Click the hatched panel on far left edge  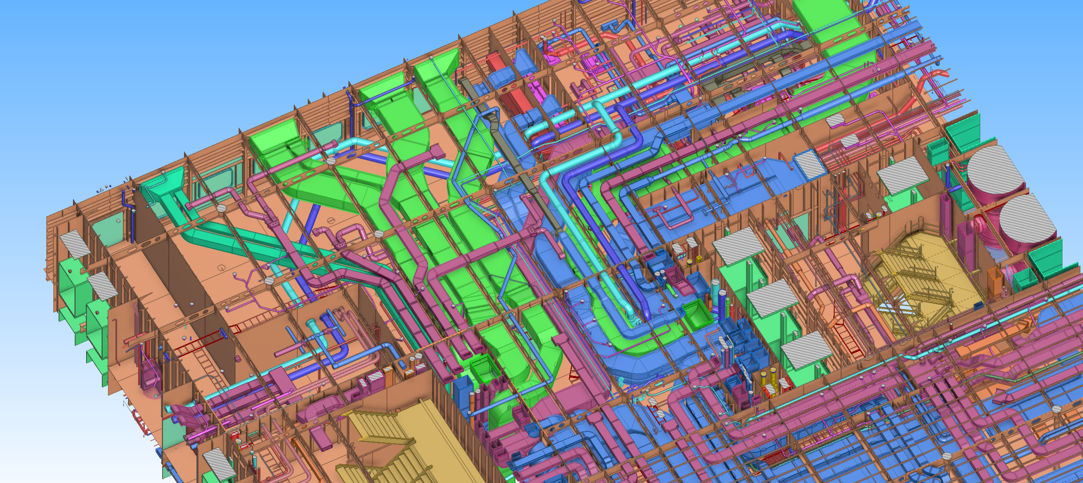pyautogui.click(x=75, y=245)
